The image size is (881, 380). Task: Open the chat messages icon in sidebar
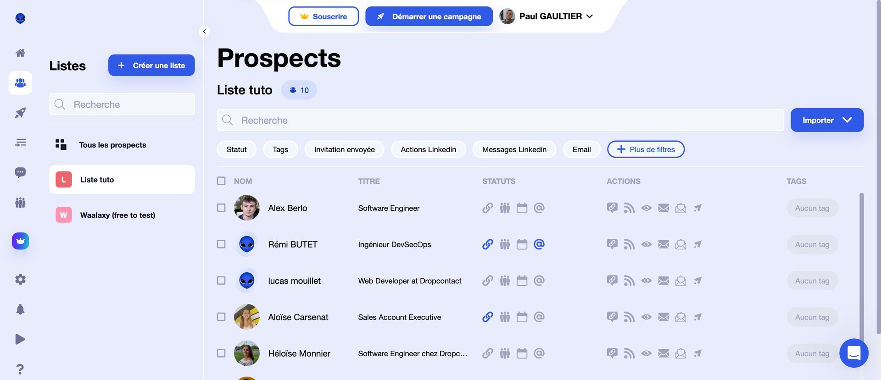[20, 172]
